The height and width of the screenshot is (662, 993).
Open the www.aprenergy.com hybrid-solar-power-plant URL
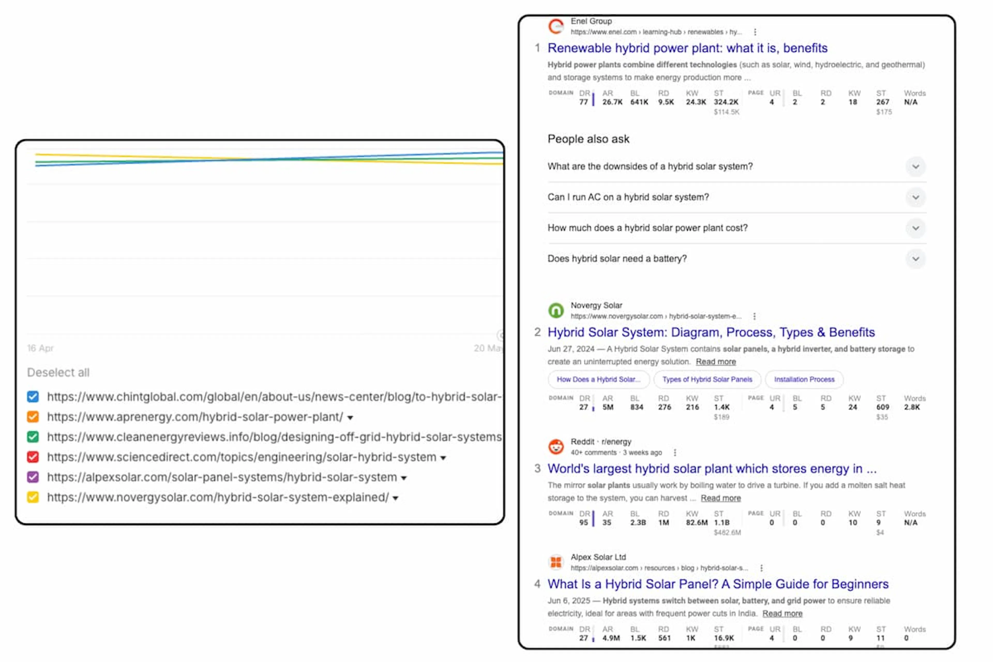195,417
